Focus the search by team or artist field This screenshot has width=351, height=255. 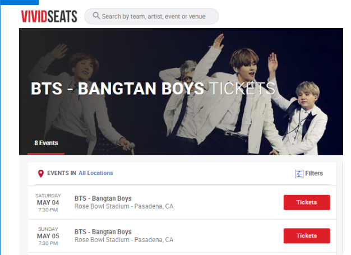[x=151, y=16]
